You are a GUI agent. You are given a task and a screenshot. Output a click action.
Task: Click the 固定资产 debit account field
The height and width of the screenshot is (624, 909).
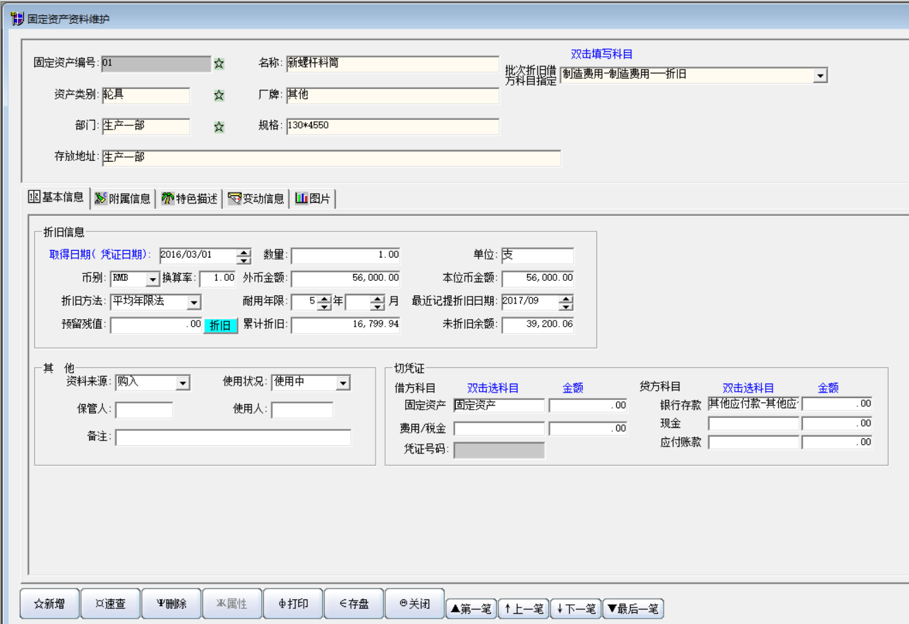(x=499, y=405)
